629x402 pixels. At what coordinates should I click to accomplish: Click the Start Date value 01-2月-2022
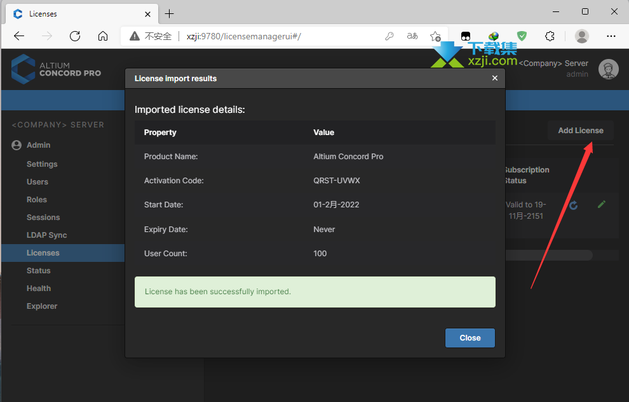click(336, 205)
